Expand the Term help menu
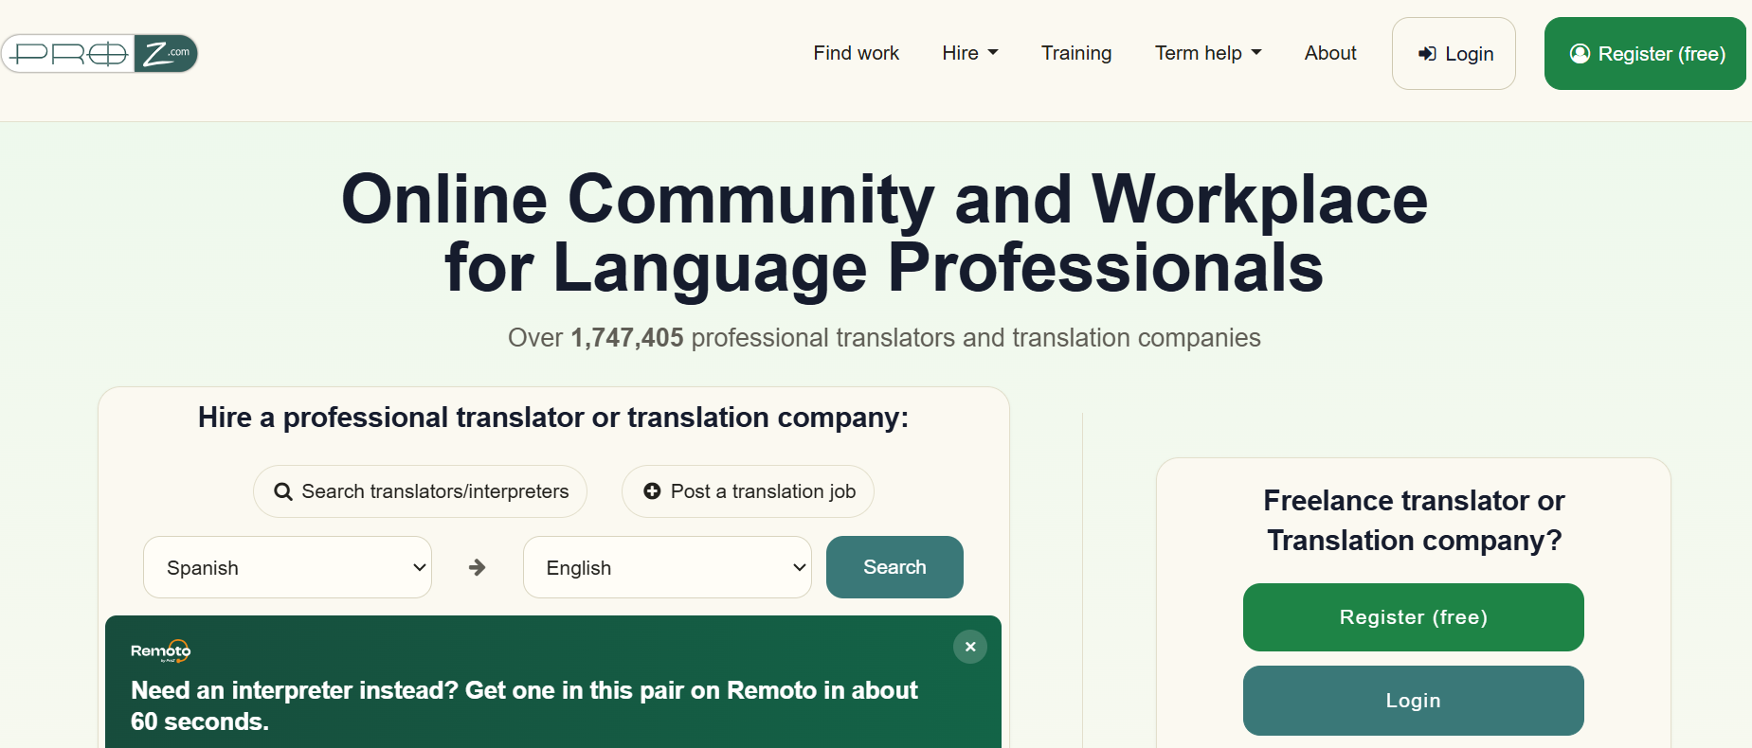The image size is (1752, 748). (1208, 53)
